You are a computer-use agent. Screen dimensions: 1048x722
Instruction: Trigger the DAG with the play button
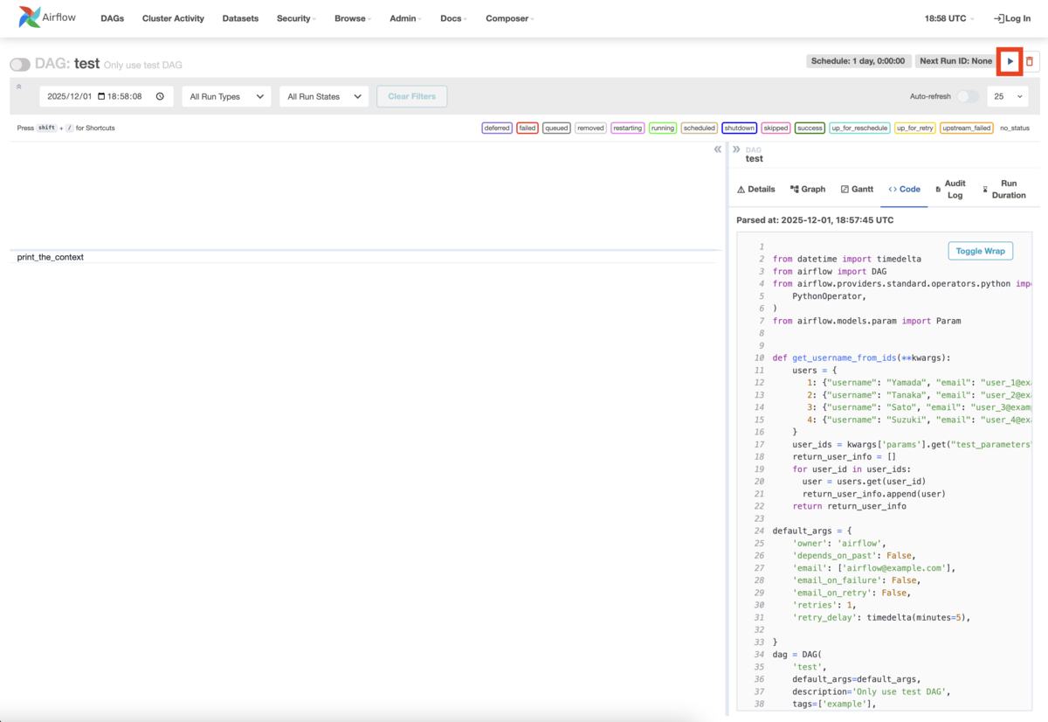pyautogui.click(x=1010, y=62)
